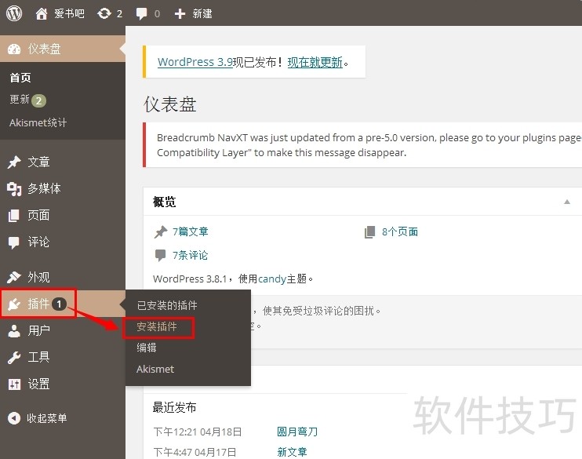Select 编辑 in plugins flyout menu
The height and width of the screenshot is (459, 582).
pyautogui.click(x=147, y=348)
